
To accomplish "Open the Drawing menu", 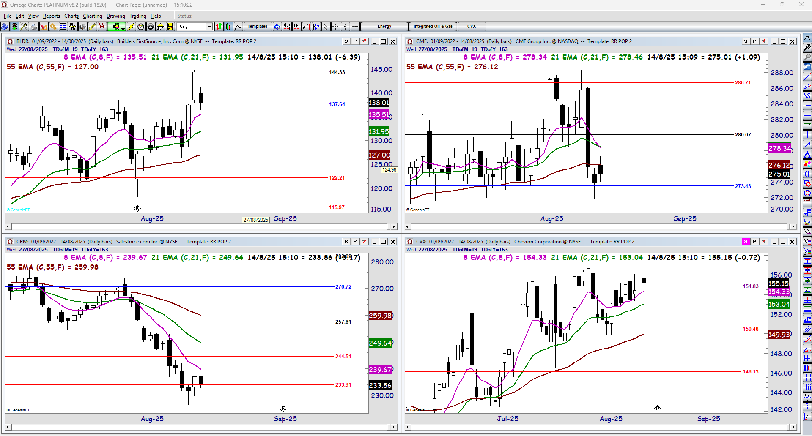I will [x=116, y=16].
